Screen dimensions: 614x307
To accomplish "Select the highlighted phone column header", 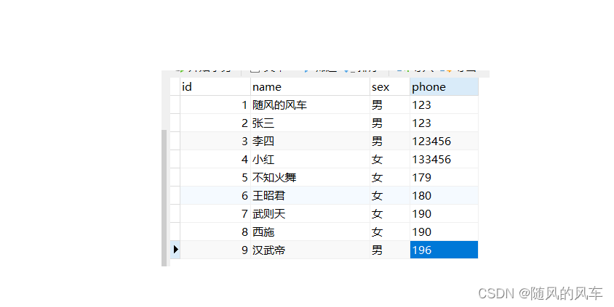I will 444,86.
